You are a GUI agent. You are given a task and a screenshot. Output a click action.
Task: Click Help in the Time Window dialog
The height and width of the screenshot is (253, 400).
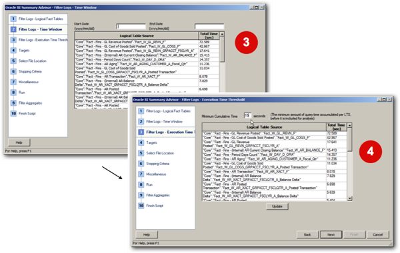pyautogui.click(x=19, y=142)
